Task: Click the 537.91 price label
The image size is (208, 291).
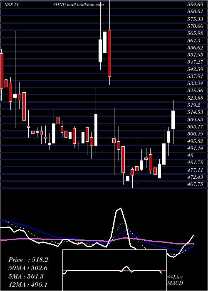Action: pyautogui.click(x=195, y=76)
